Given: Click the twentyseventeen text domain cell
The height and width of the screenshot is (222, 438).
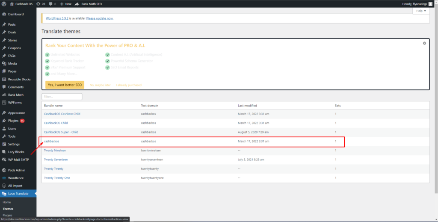Looking at the screenshot, I should pyautogui.click(x=152, y=160).
